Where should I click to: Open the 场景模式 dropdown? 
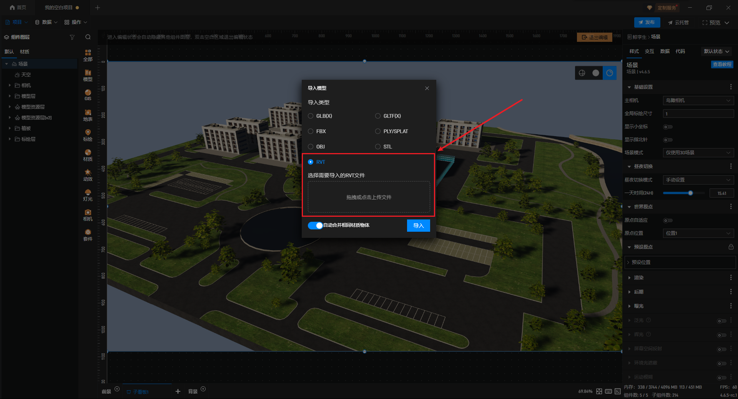coord(698,153)
